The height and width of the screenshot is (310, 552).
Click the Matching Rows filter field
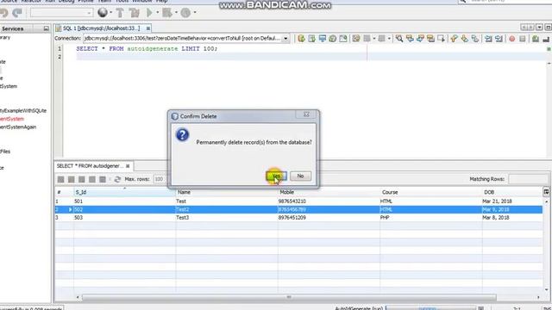click(529, 179)
